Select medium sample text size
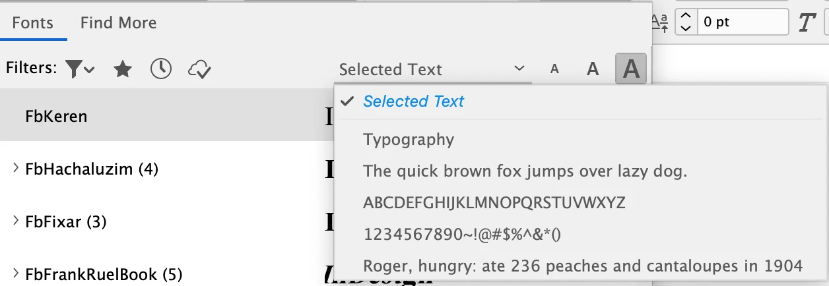This screenshot has height=286, width=829. (x=593, y=69)
